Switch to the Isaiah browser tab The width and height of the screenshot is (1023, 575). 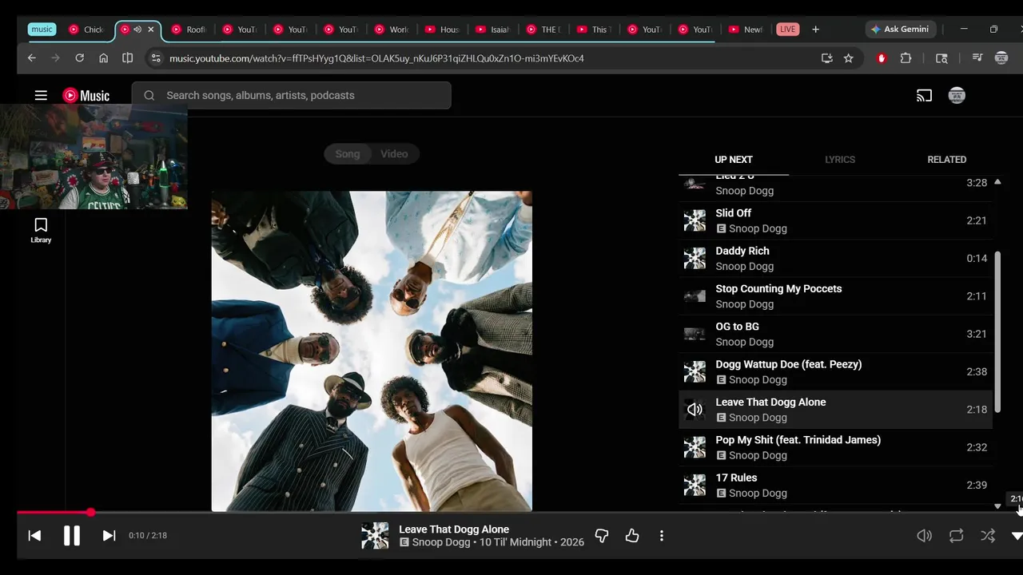coord(492,30)
